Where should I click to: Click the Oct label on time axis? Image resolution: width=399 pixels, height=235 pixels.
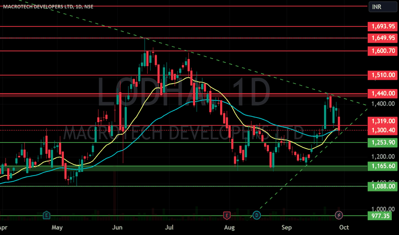click(x=344, y=227)
